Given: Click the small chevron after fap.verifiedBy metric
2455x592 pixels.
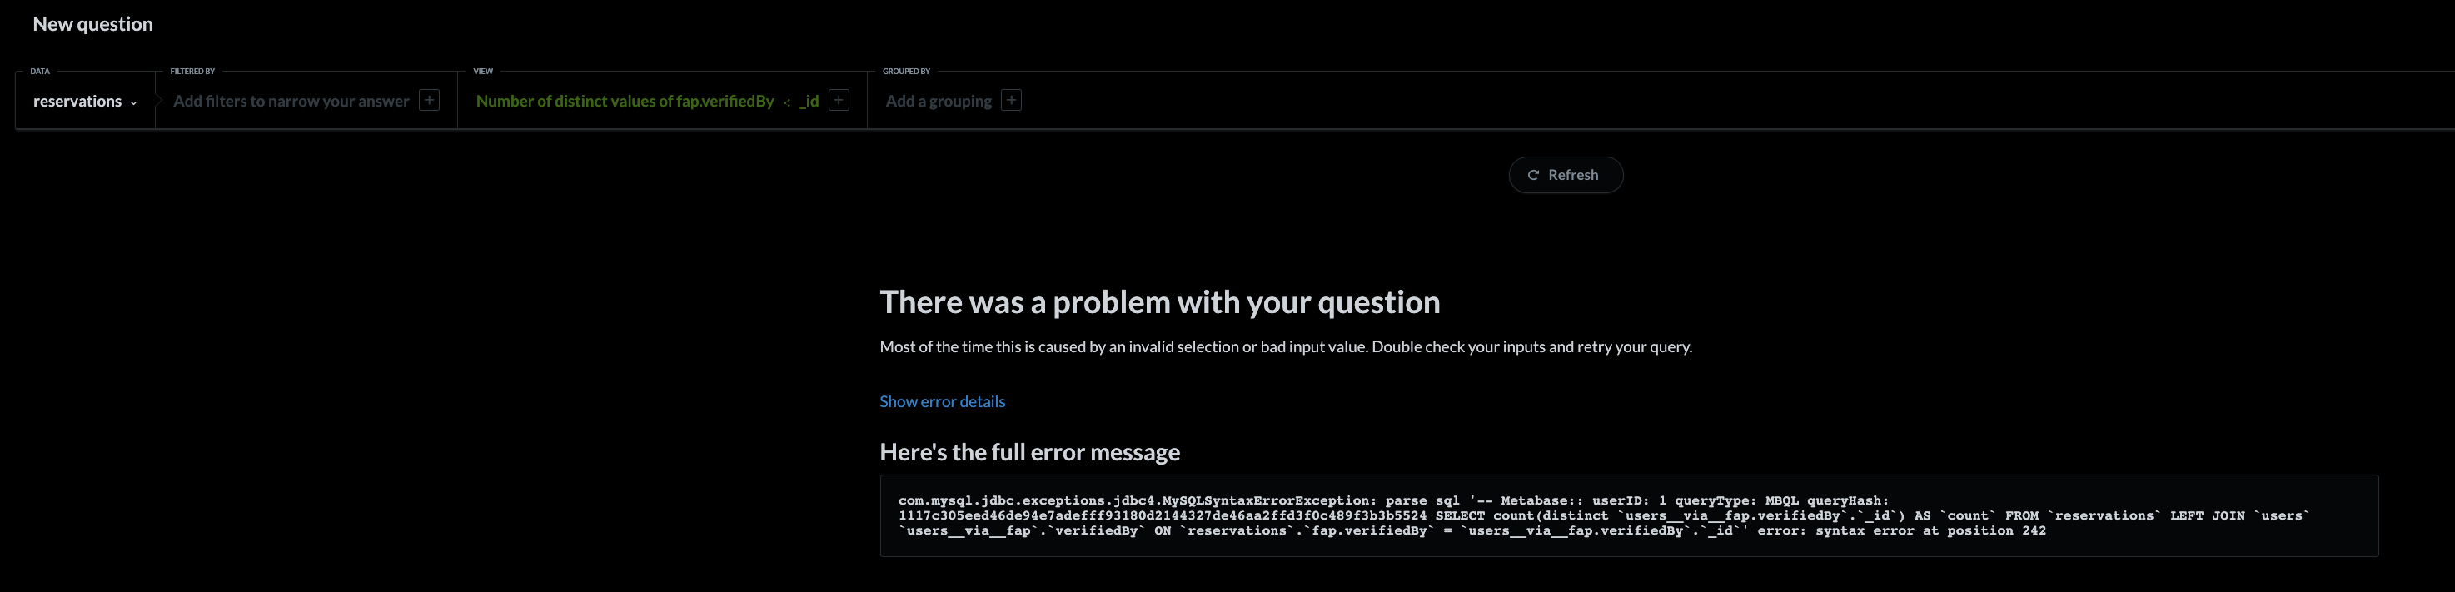Looking at the screenshot, I should (787, 101).
